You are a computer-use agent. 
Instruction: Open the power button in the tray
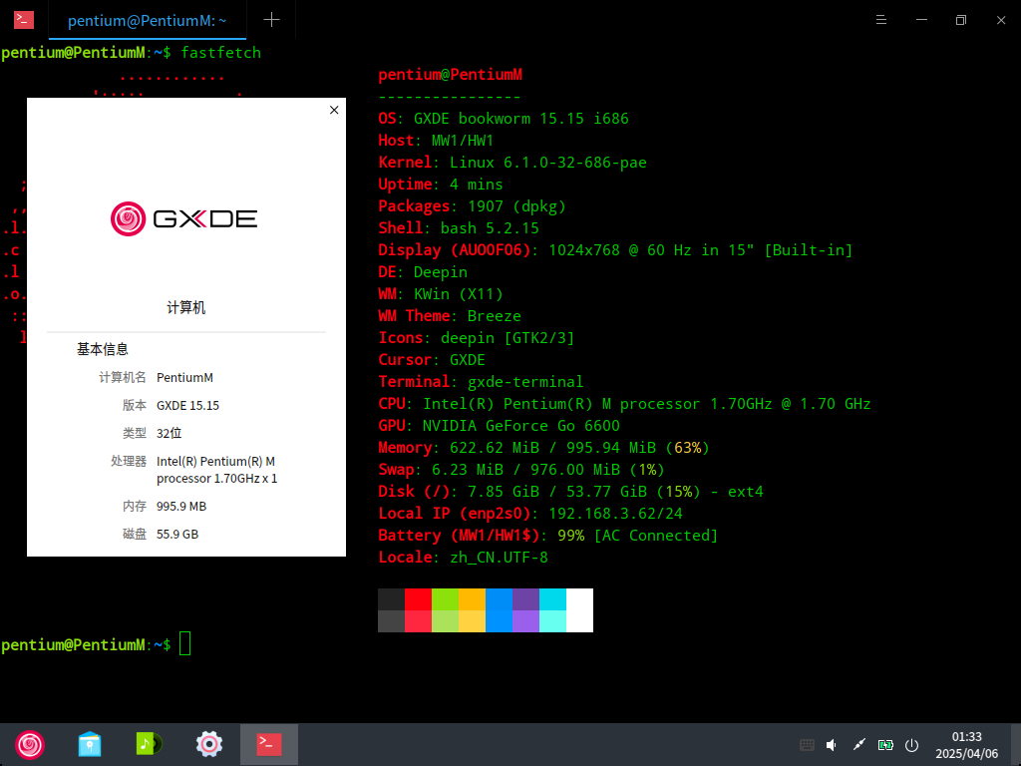pyautogui.click(x=911, y=744)
